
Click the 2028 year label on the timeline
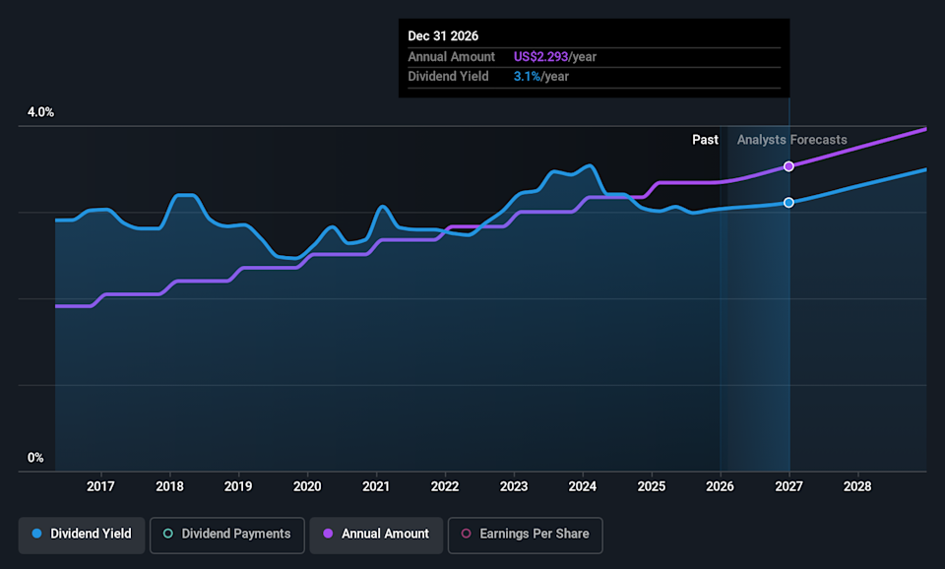pyautogui.click(x=857, y=486)
